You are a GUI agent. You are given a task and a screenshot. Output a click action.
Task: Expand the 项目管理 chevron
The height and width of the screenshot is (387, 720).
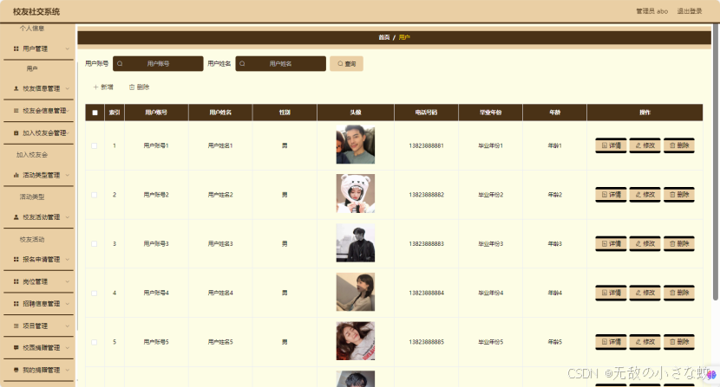[x=68, y=326]
